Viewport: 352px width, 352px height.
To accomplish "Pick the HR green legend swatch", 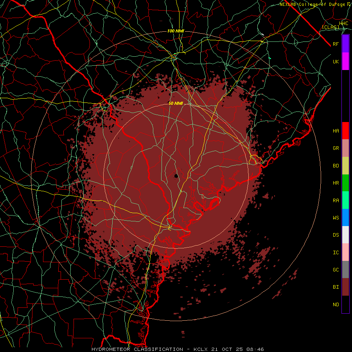I will [345, 183].
